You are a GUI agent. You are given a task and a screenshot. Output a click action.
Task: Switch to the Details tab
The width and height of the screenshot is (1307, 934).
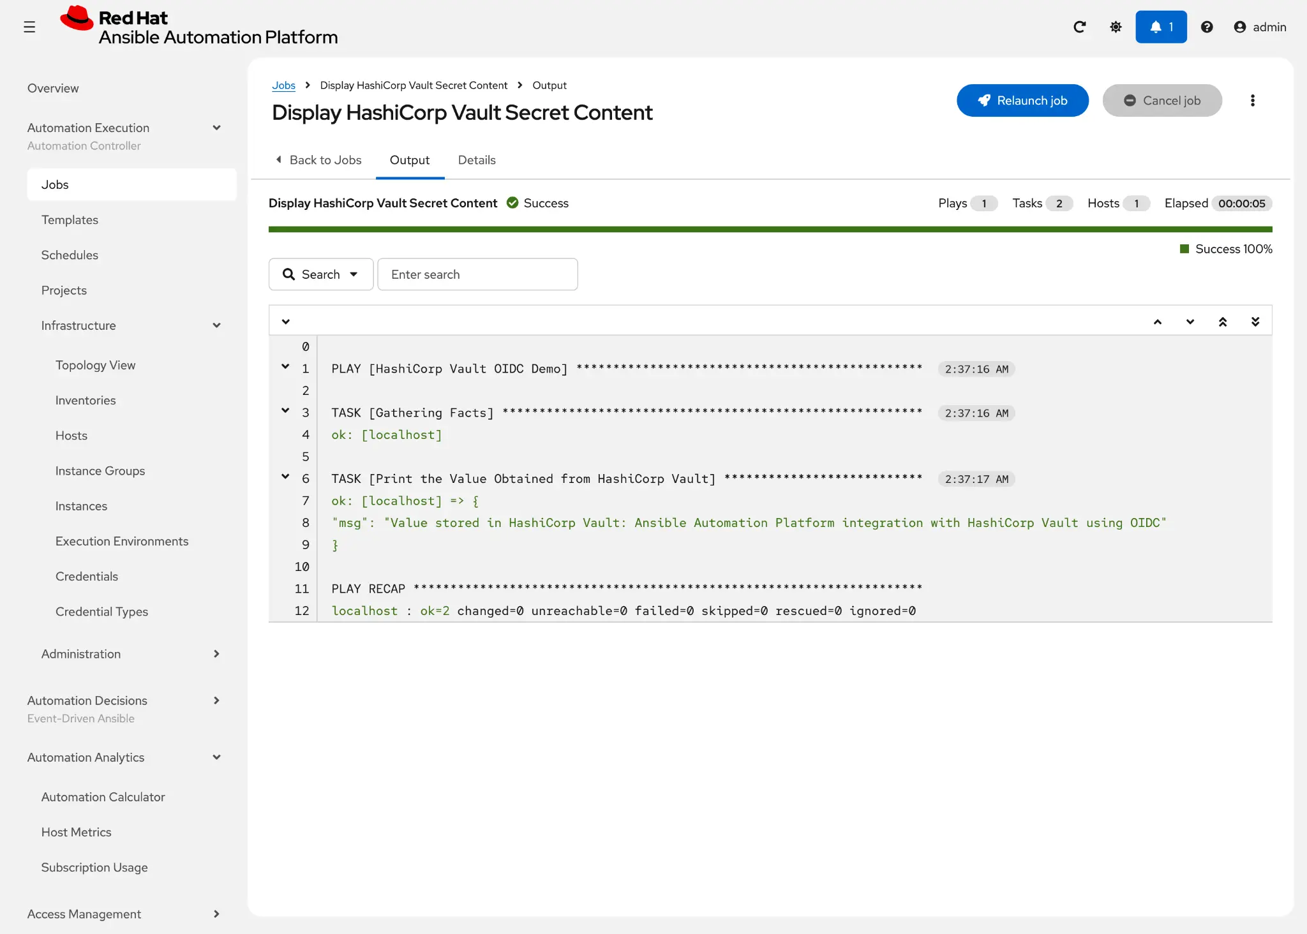pos(477,160)
